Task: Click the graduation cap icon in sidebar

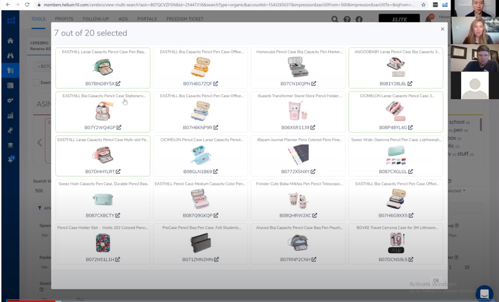Action: [10, 145]
